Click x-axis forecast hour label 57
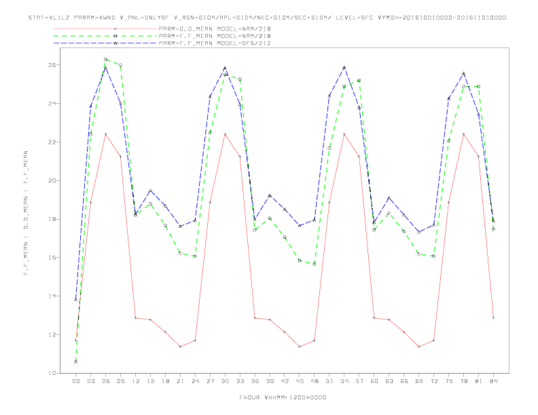 359,381
